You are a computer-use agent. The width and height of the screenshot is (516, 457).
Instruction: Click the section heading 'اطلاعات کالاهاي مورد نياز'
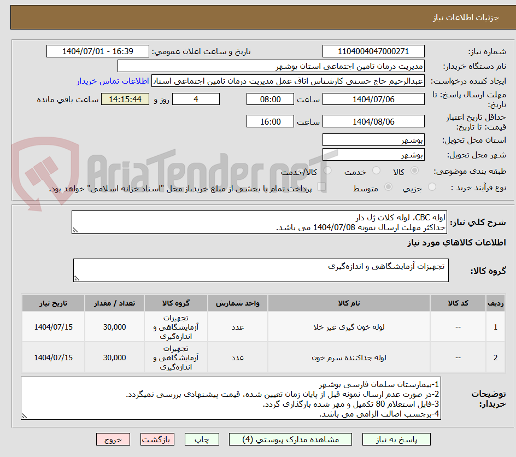point(456,243)
